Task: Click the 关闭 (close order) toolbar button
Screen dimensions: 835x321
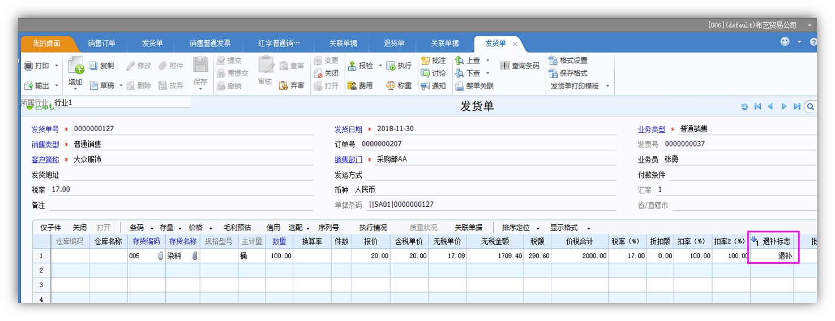Action: coord(326,73)
